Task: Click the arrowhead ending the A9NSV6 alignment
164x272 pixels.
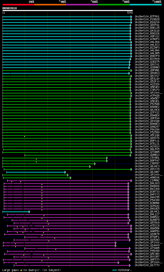Action: pyautogui.click(x=70, y=178)
